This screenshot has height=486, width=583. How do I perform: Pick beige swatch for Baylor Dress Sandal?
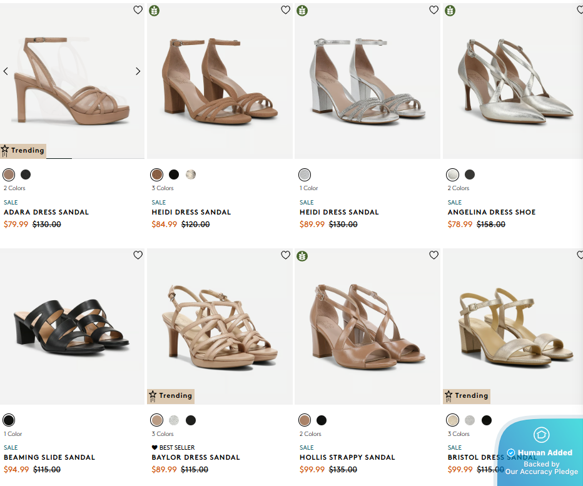[x=157, y=420]
